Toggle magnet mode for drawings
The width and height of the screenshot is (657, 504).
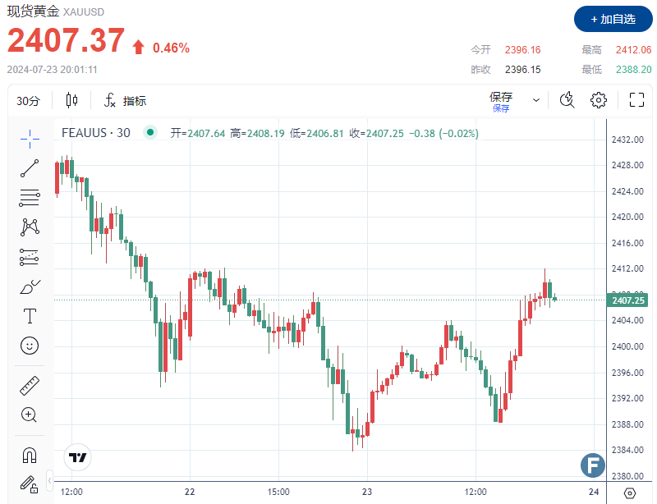tap(30, 455)
